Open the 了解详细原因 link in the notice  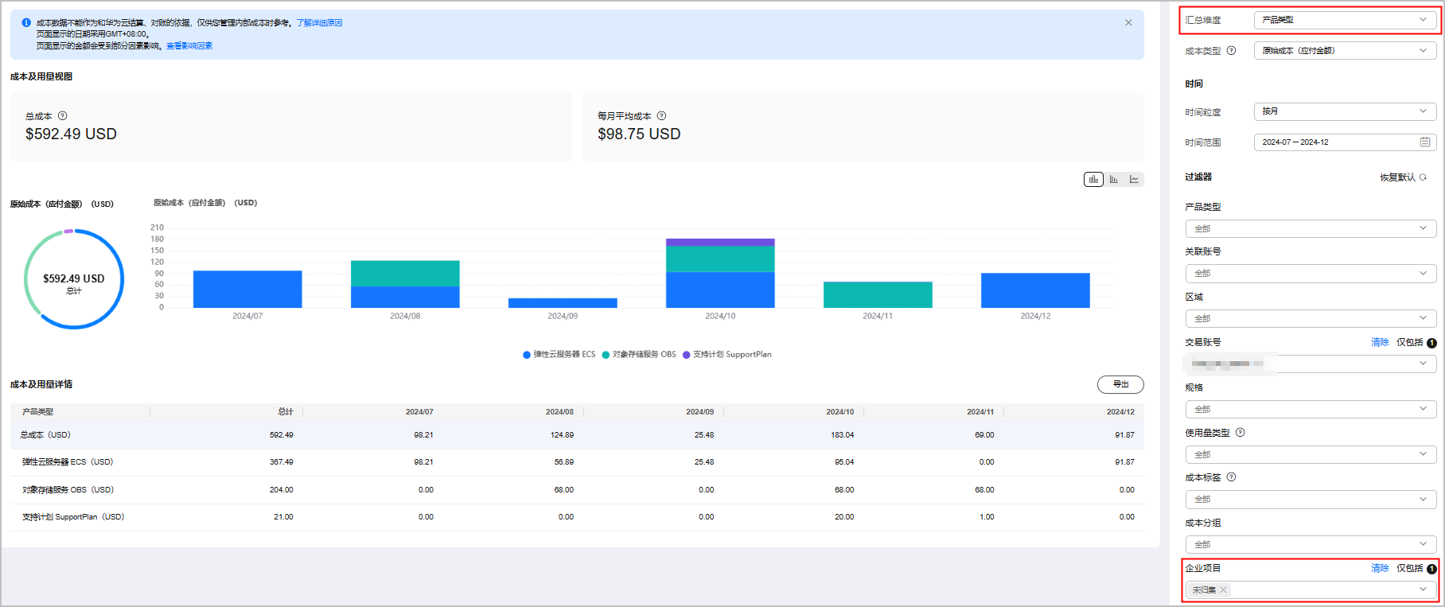[x=319, y=23]
